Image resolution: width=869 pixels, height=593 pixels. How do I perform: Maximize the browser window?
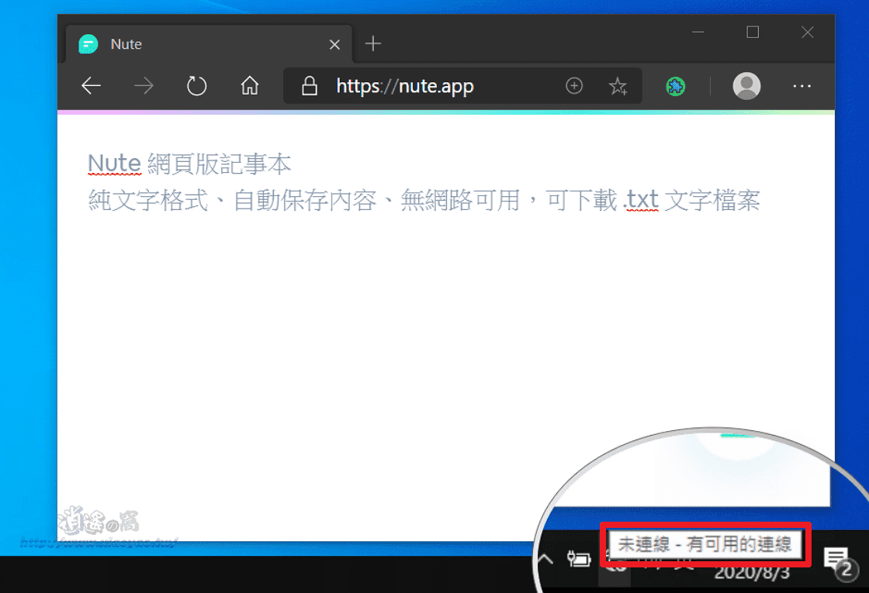pos(753,32)
